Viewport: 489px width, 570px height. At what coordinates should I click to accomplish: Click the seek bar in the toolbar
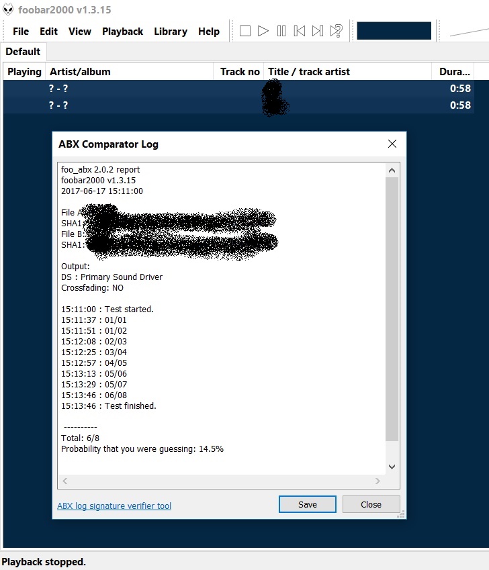(x=394, y=31)
